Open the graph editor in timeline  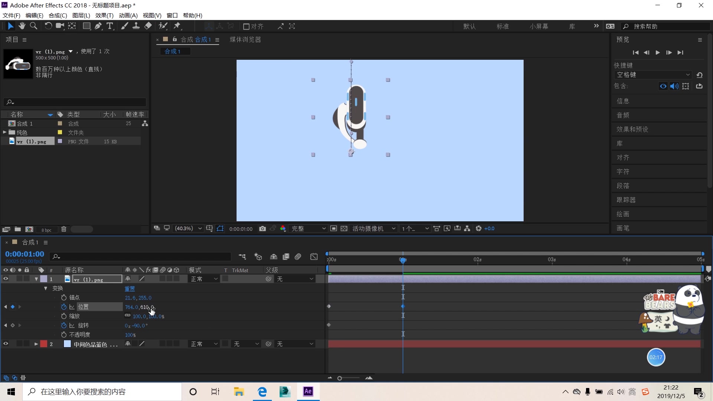[x=314, y=257]
